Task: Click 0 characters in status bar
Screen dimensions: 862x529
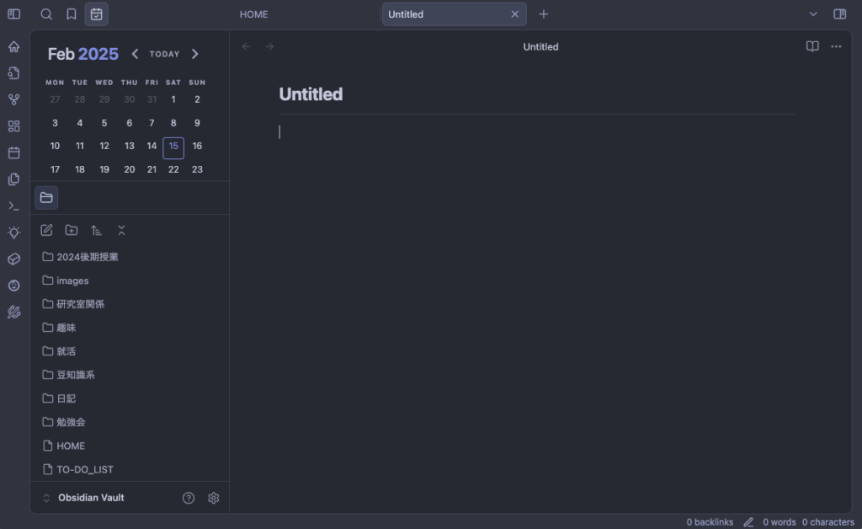Action: pos(828,522)
